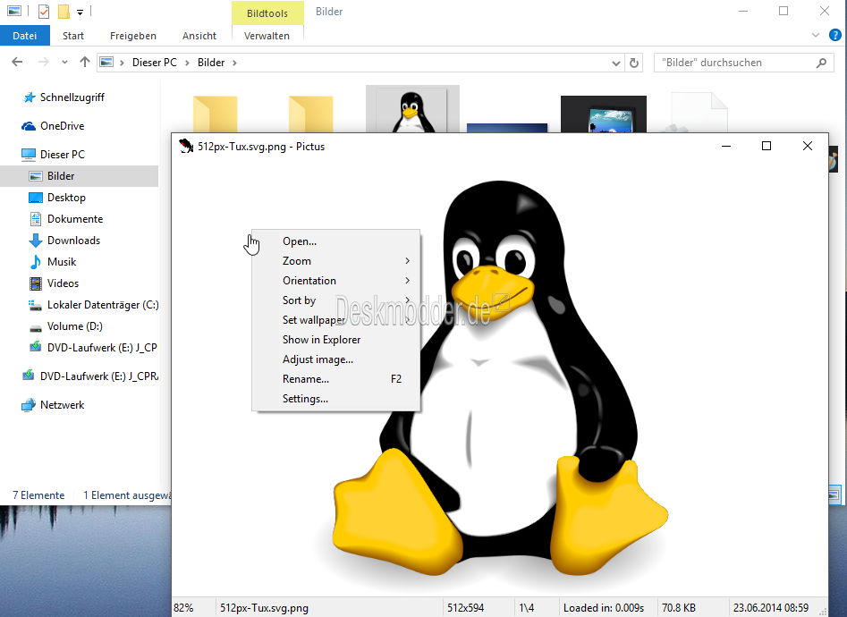
Task: Click the 1\4 image counter in status bar
Action: [527, 608]
